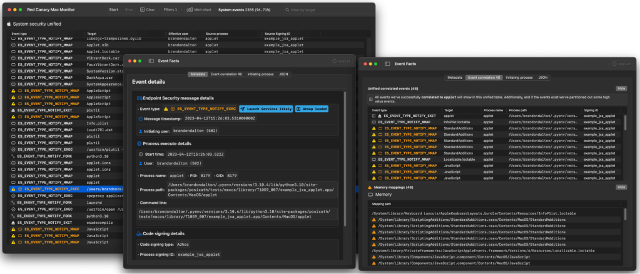The height and width of the screenshot is (274, 640).
Task: Click the clock icon beside Start time
Action: [x=140, y=153]
